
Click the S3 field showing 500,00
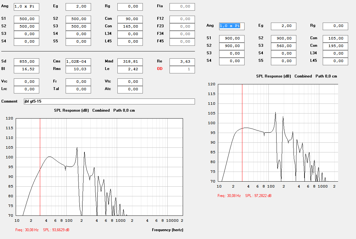(78, 27)
